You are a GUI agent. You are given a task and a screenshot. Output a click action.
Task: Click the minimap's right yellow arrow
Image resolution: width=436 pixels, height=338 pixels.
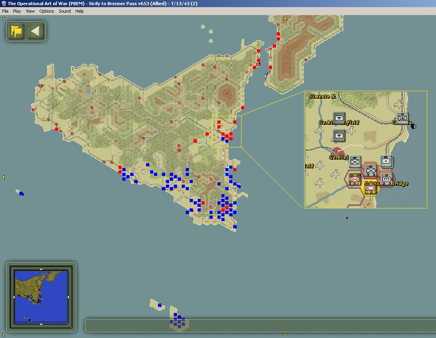tap(69, 297)
